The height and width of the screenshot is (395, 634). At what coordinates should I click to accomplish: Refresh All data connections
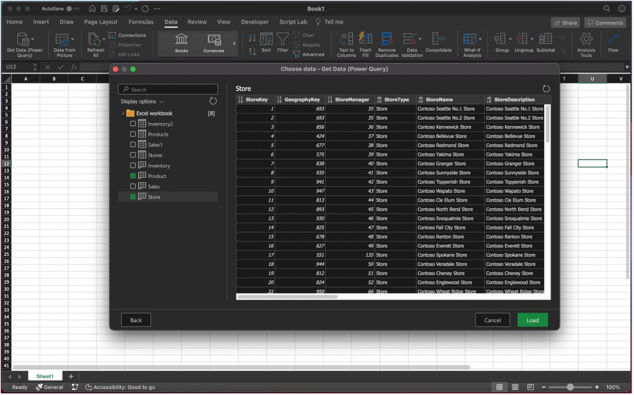[94, 40]
